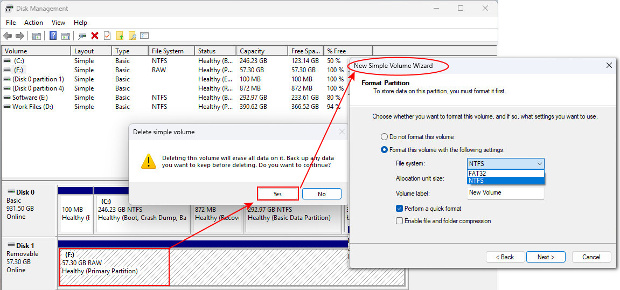
Task: Click the drive icon beside (C:) volume row
Action: point(8,61)
